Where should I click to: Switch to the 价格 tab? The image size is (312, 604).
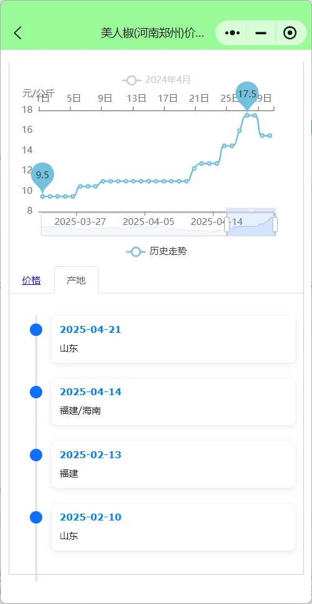coord(32,280)
